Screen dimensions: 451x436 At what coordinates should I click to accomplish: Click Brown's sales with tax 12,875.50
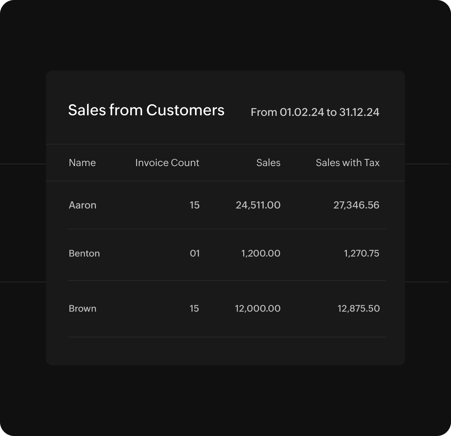coord(359,308)
